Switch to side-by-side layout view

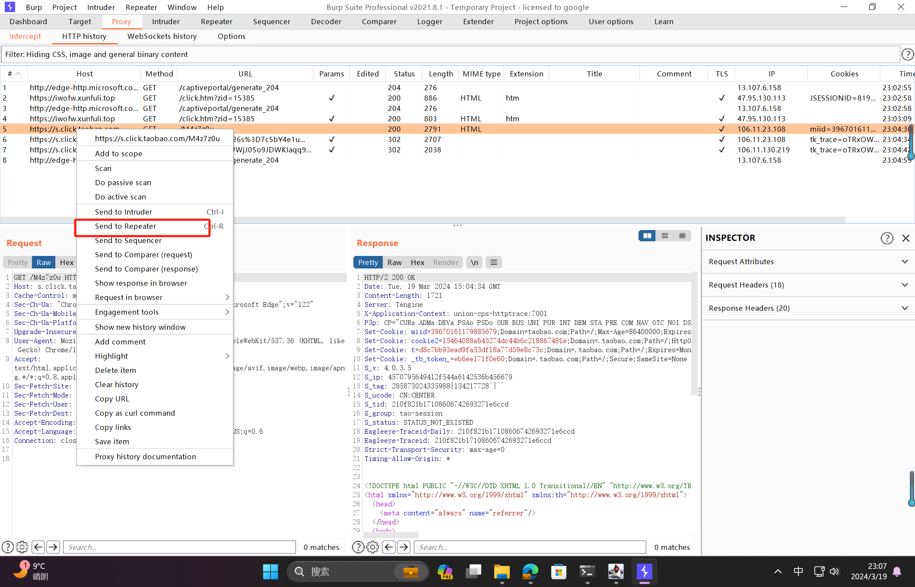click(x=647, y=236)
